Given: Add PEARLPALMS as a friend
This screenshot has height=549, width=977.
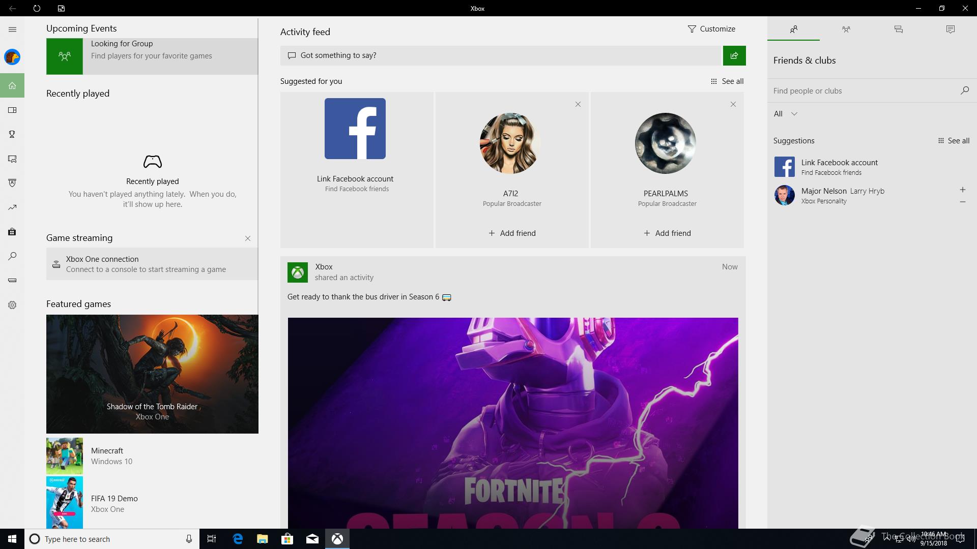Looking at the screenshot, I should coord(667,233).
